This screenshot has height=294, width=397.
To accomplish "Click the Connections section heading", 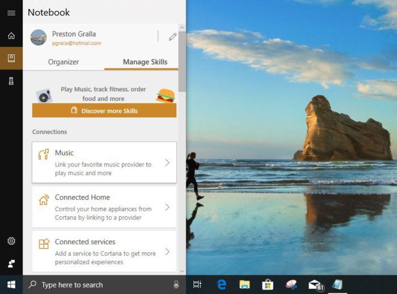I will point(50,132).
